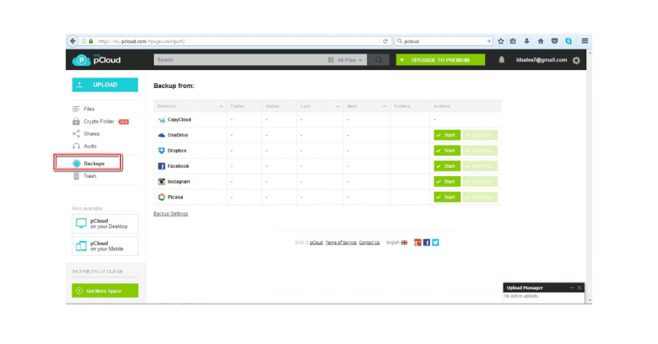This screenshot has width=658, height=344.
Task: Click Get More Space button
Action: (x=105, y=291)
